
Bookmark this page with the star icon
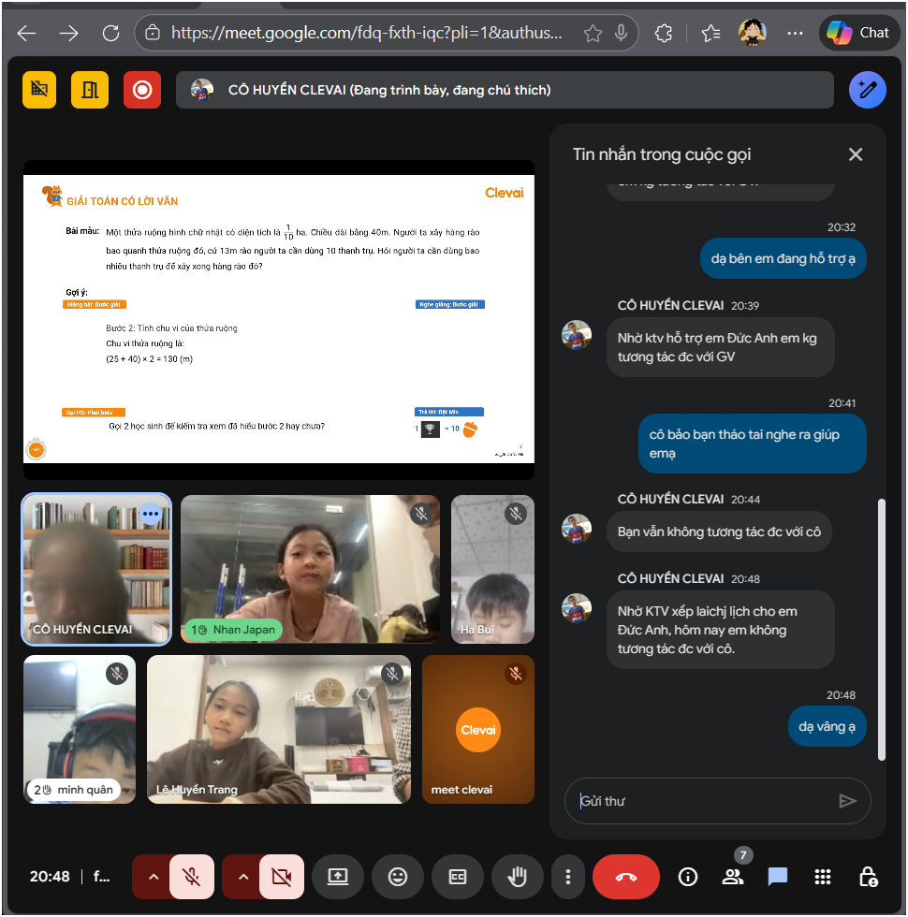point(593,34)
